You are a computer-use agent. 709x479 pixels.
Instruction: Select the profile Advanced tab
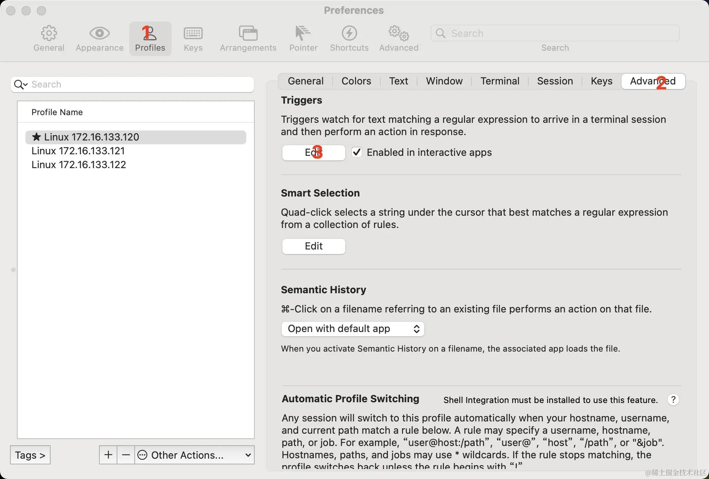653,81
